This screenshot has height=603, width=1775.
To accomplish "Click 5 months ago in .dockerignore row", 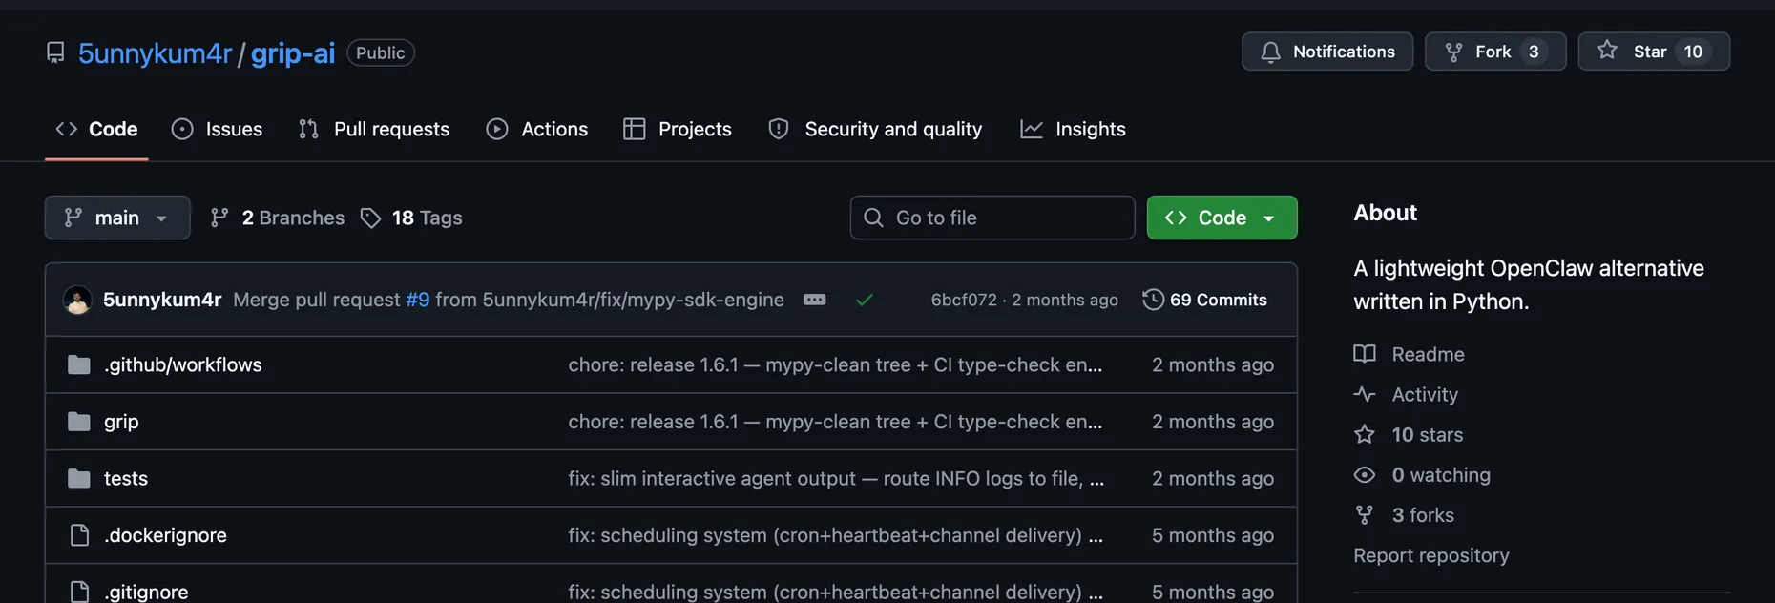I will pyautogui.click(x=1212, y=535).
